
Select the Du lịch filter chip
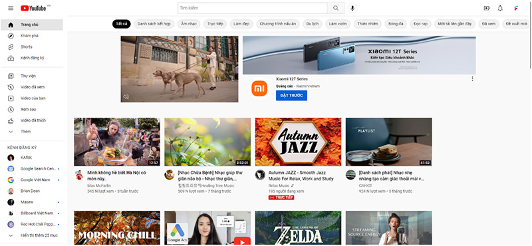(313, 24)
